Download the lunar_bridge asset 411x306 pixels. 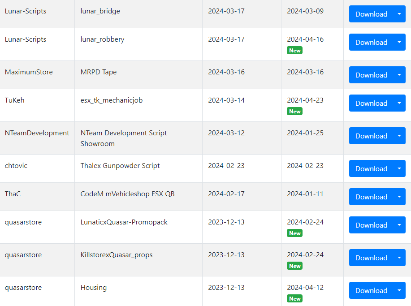pyautogui.click(x=371, y=14)
